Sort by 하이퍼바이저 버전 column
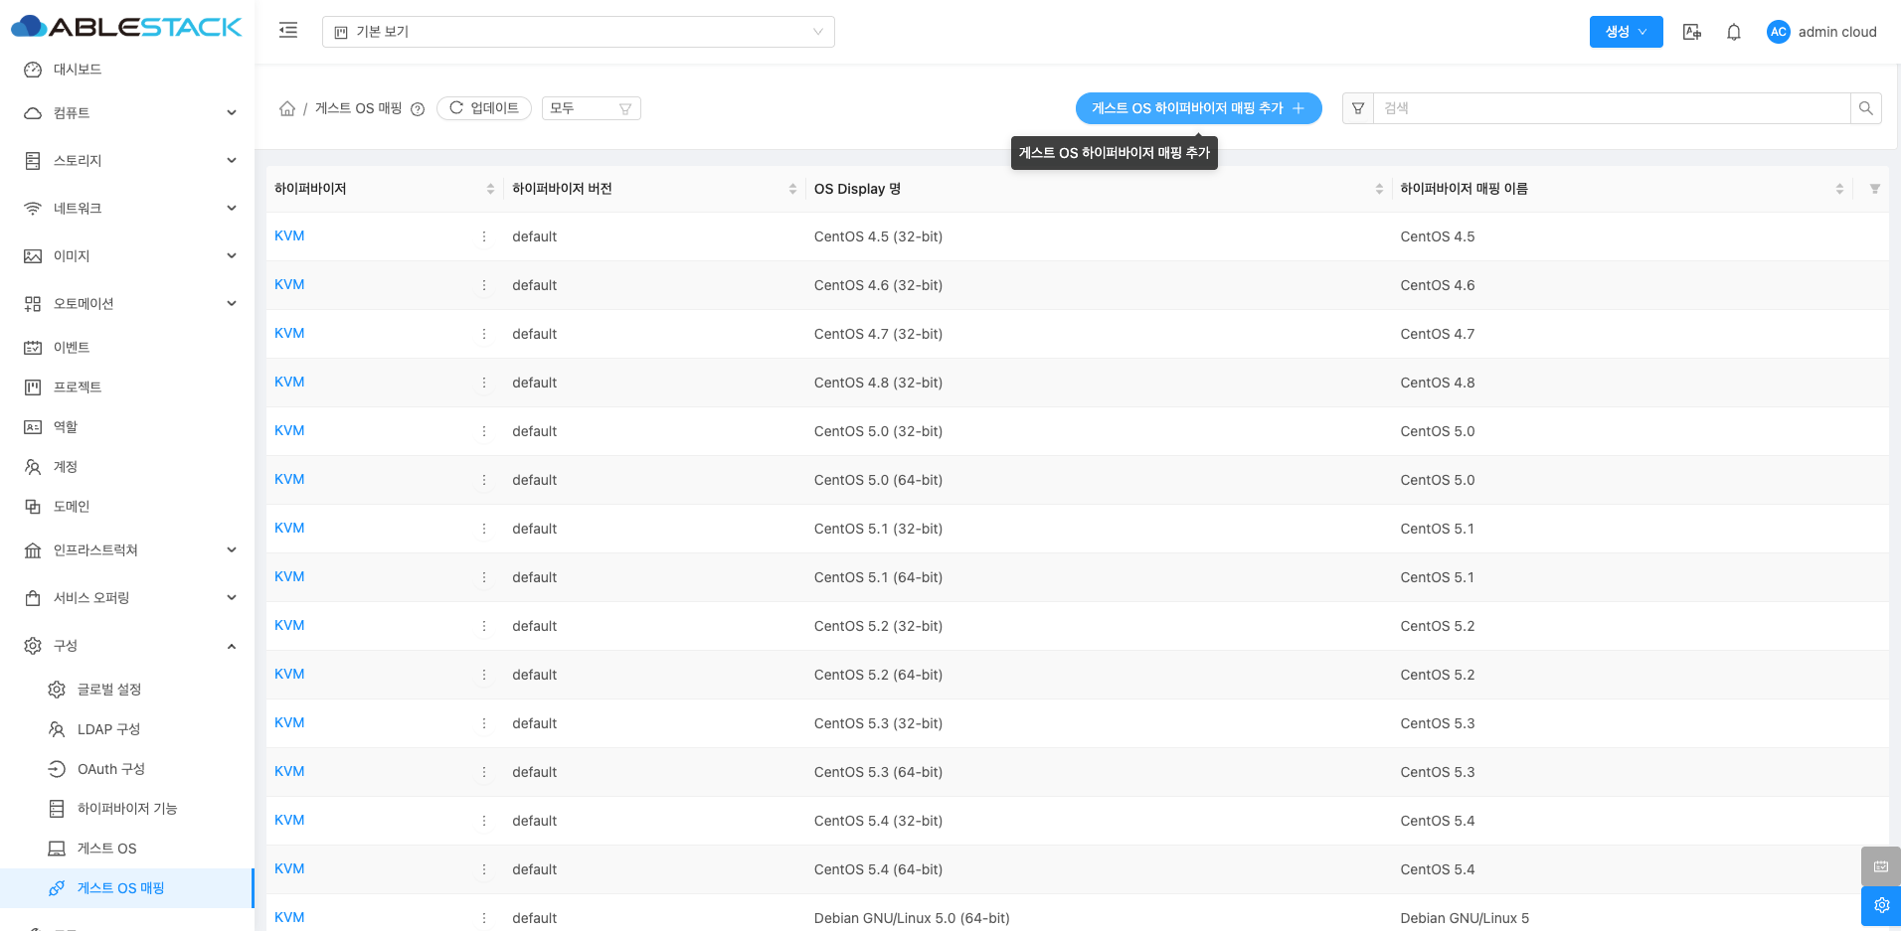The width and height of the screenshot is (1901, 931). click(792, 189)
